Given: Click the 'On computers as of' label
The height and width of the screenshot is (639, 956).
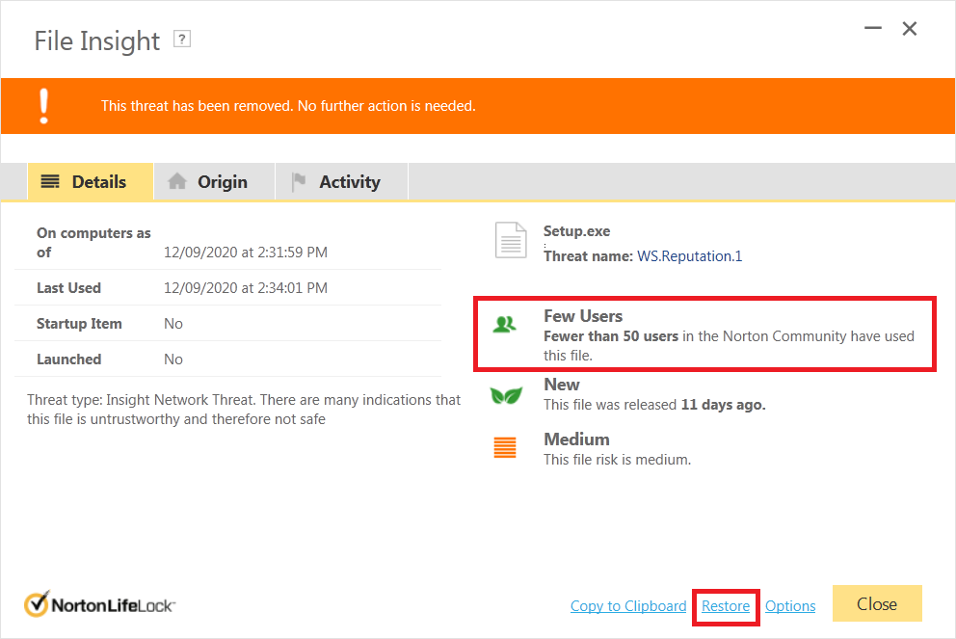Looking at the screenshot, I should (93, 242).
